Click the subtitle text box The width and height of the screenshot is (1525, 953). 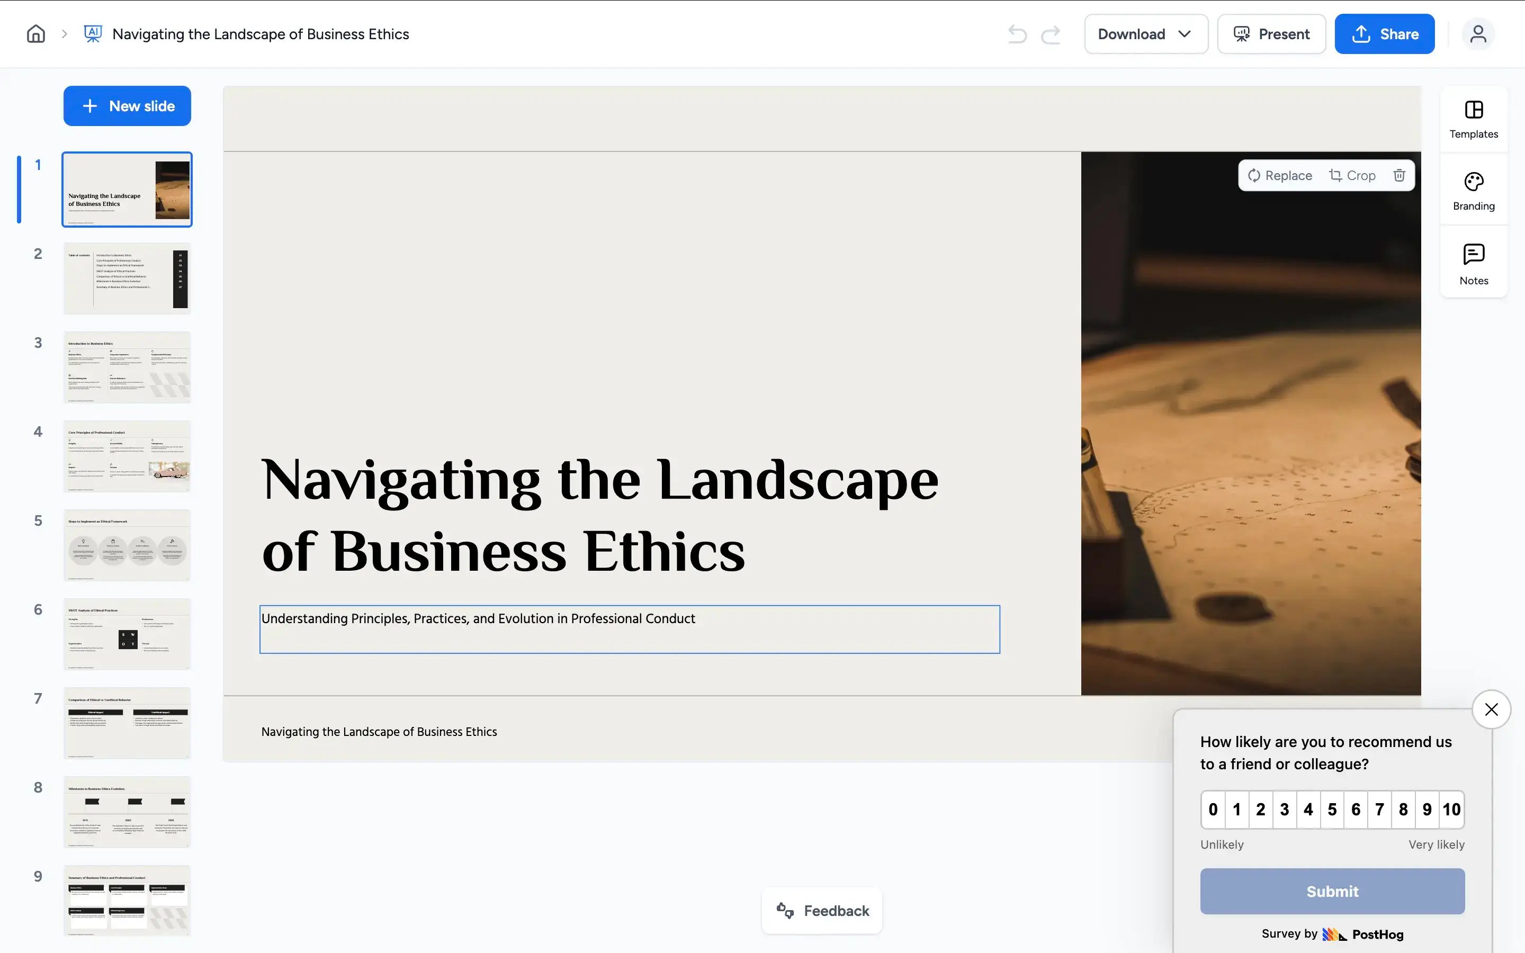point(629,629)
